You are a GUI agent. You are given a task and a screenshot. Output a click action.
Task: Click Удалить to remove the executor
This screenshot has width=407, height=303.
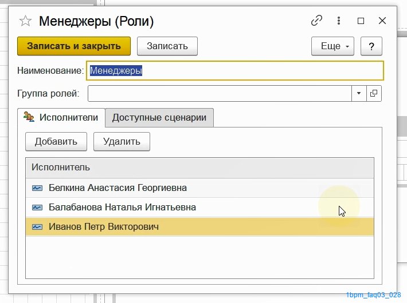tap(122, 141)
